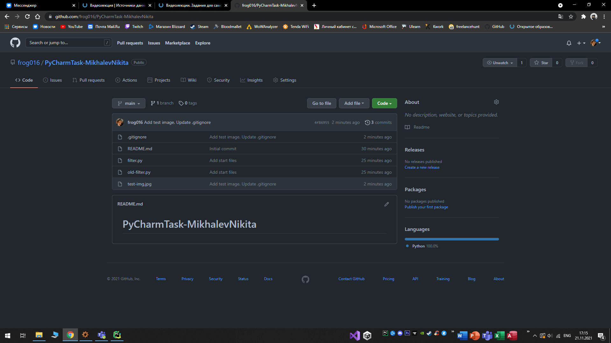Open the Twitch bookmark
Screen dimensions: 611x343
134,27
